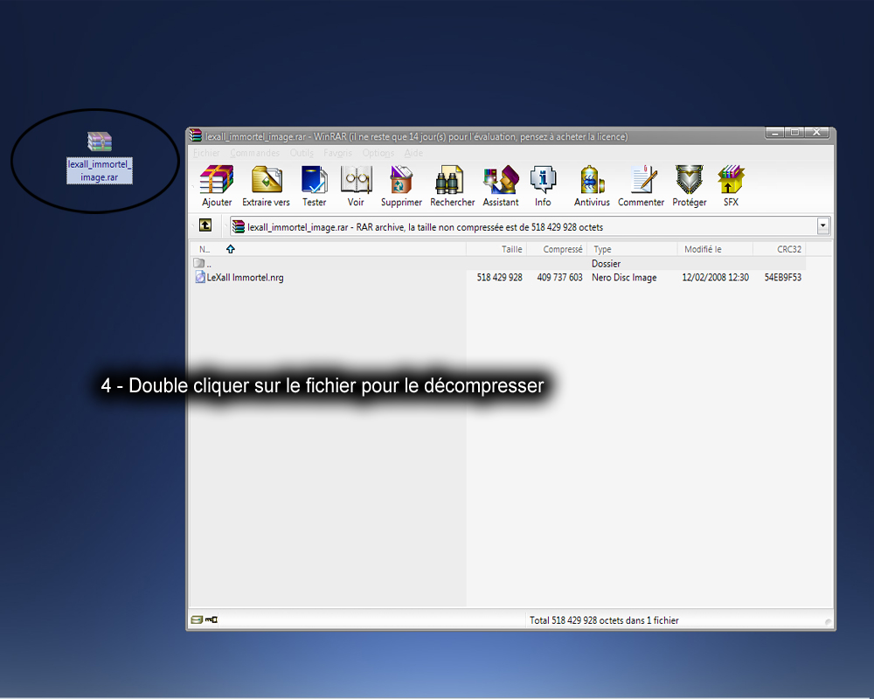
Task: Click the WinRAR title bar icon
Action: tap(195, 135)
